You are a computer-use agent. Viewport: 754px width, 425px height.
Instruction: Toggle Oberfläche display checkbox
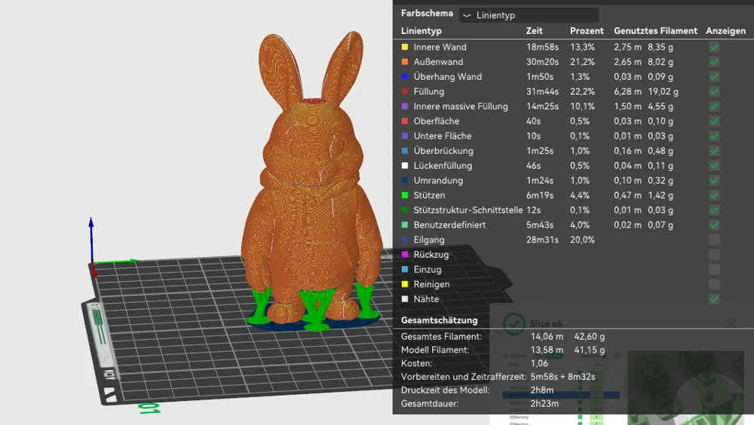(714, 121)
